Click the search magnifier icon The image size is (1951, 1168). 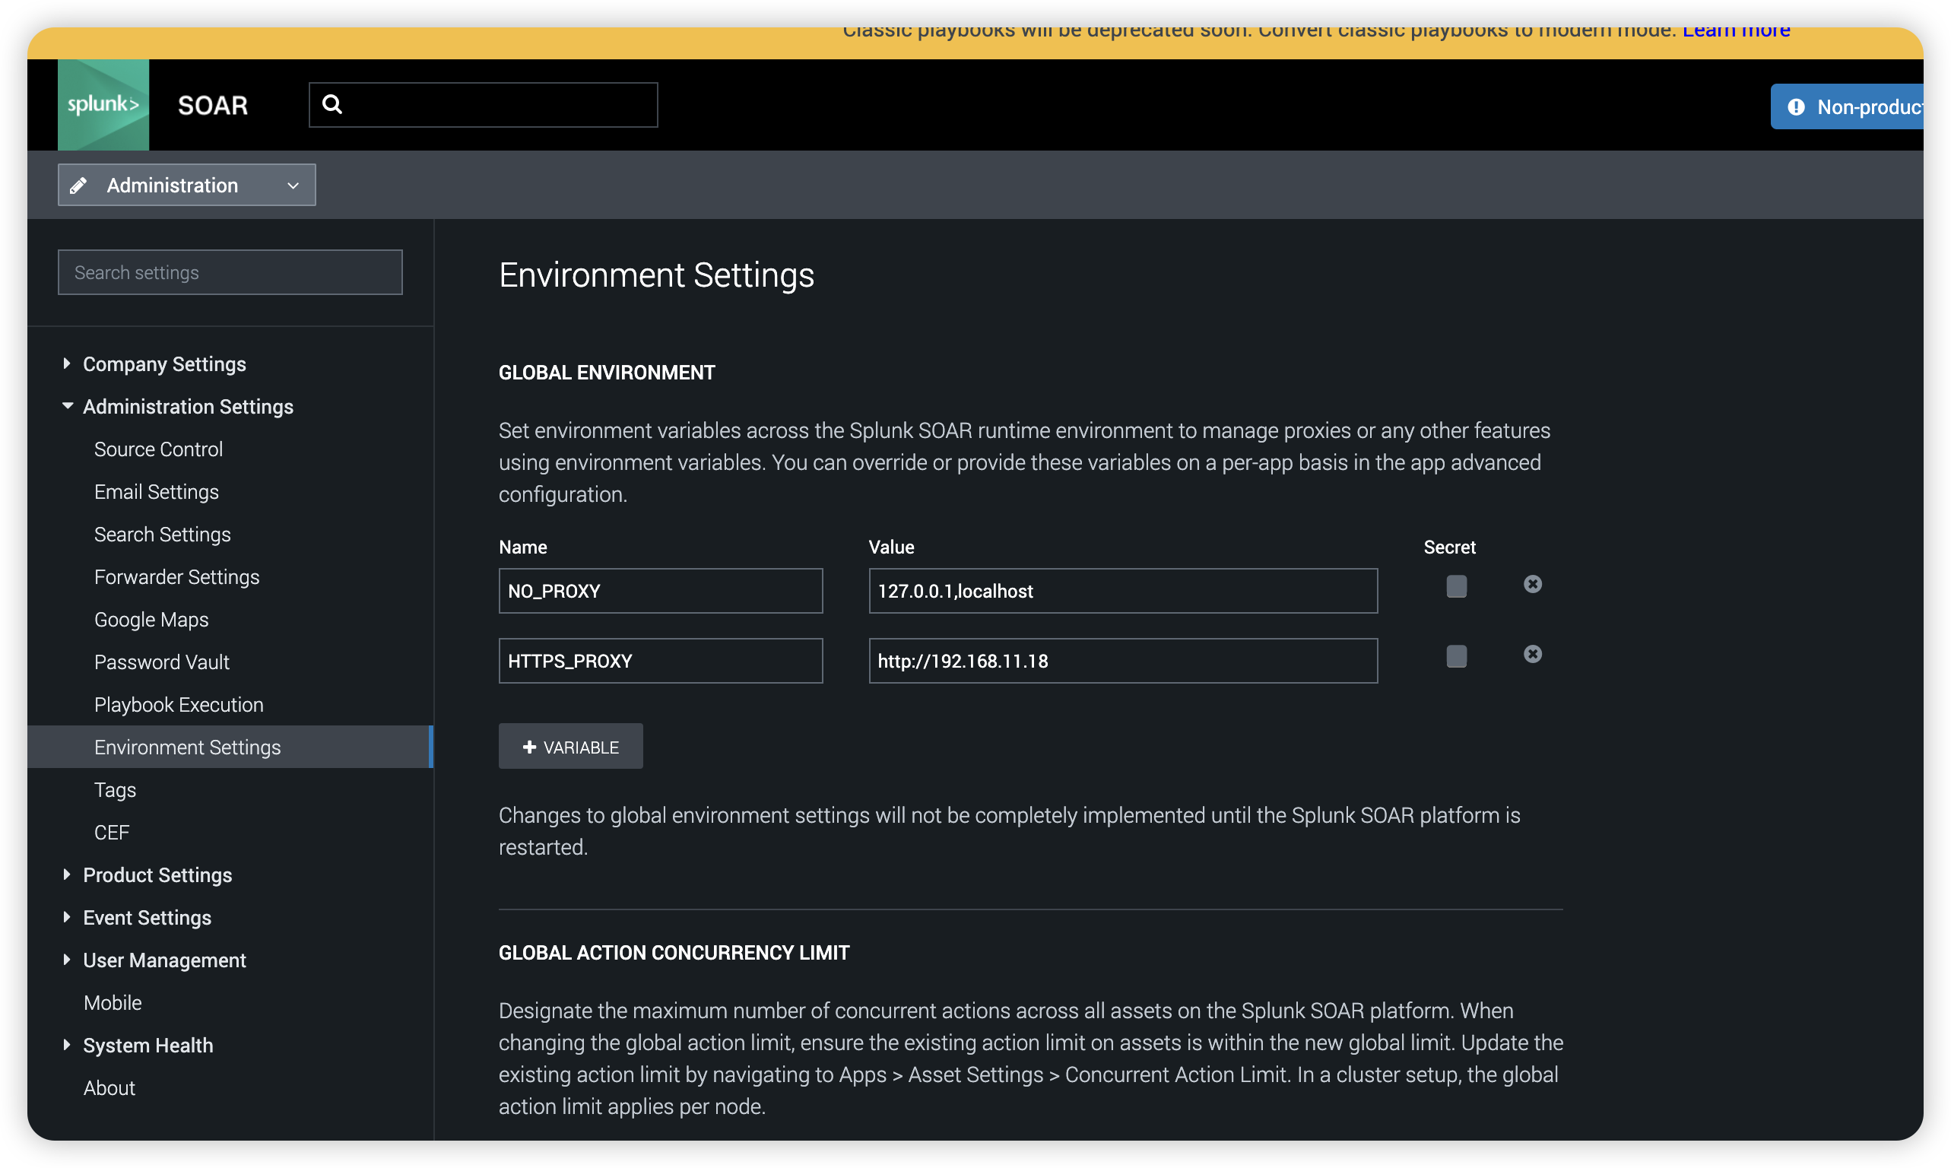coord(333,104)
